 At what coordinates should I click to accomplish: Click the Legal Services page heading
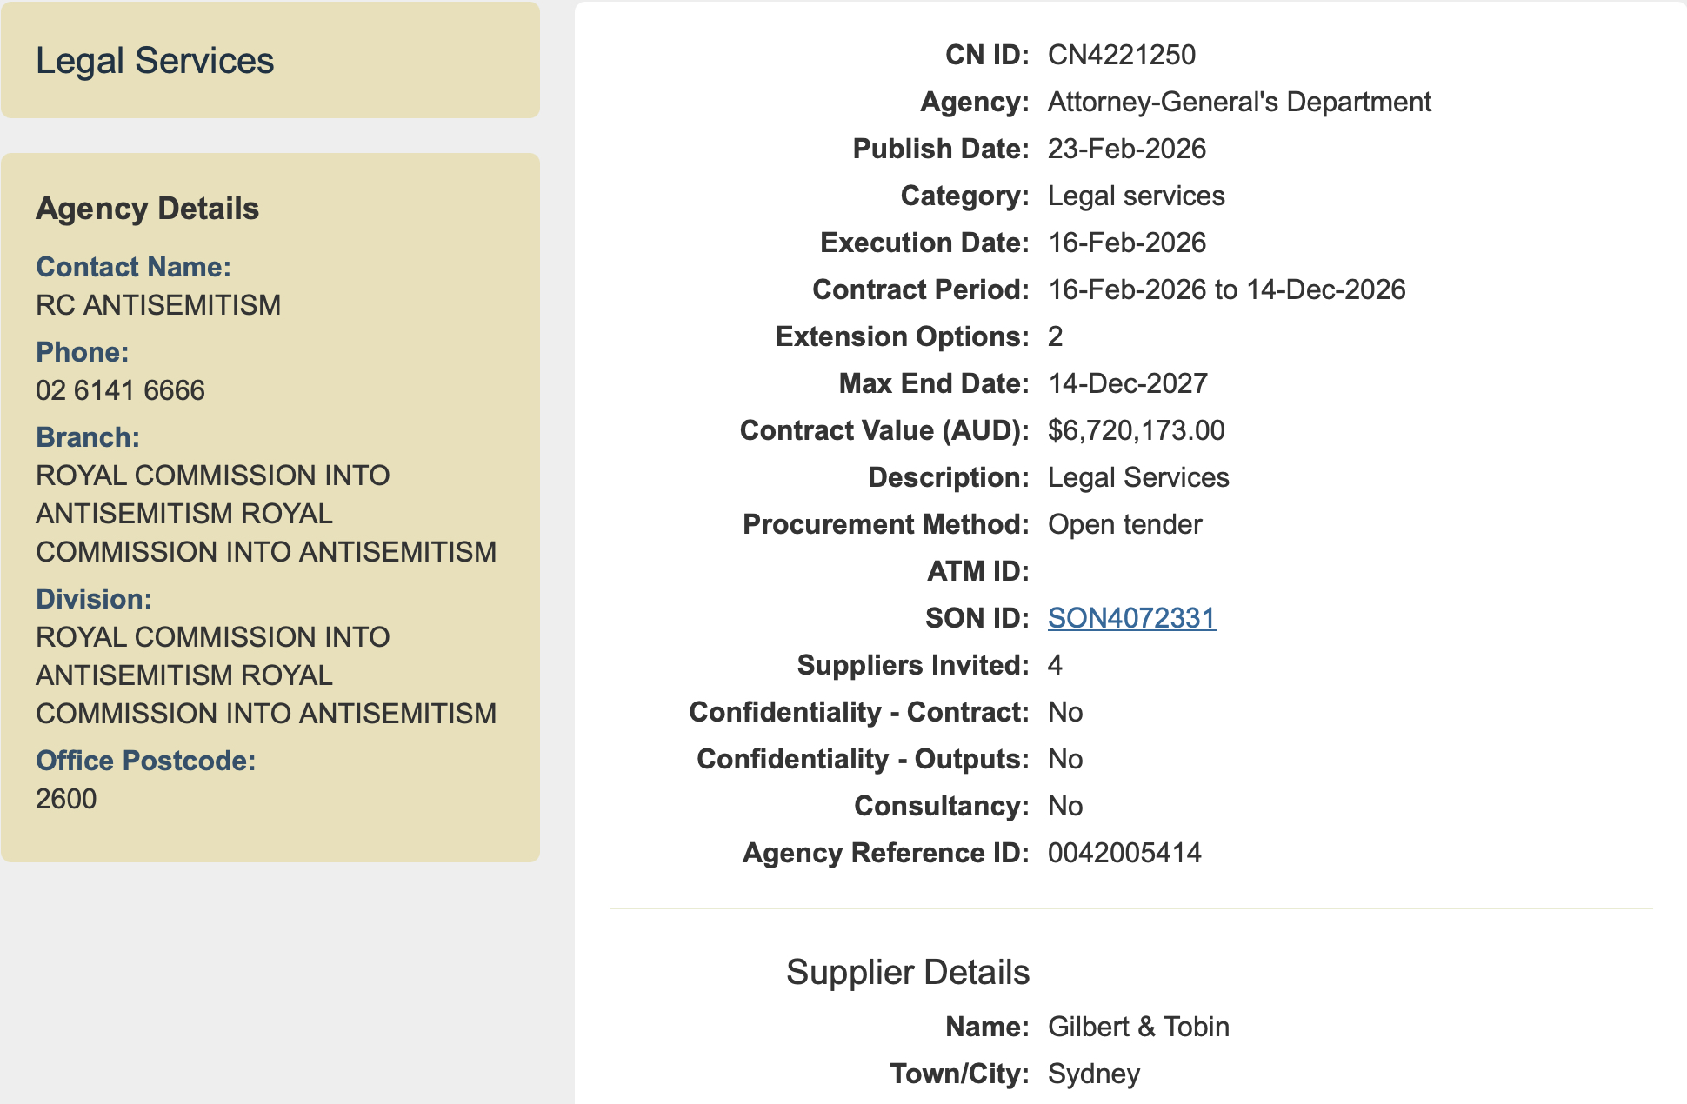pos(155,61)
